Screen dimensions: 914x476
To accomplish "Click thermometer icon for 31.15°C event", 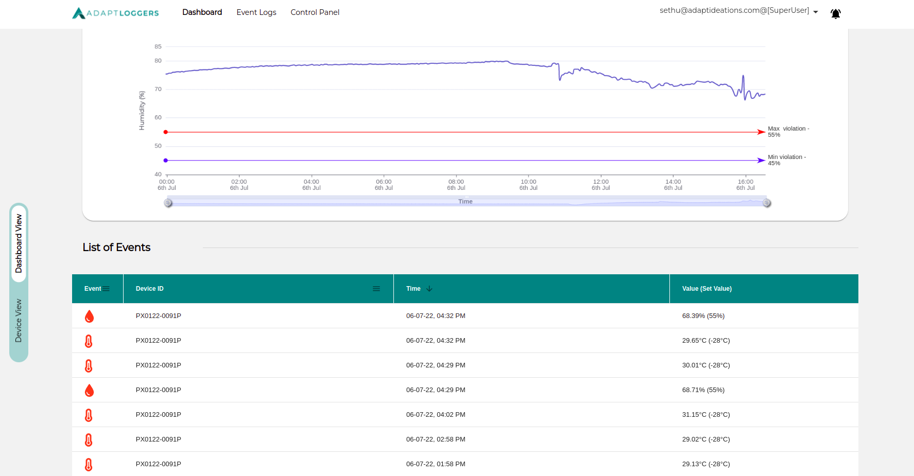I will (89, 415).
